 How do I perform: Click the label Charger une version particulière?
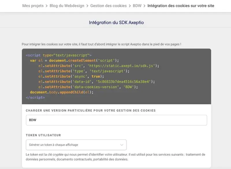(91, 111)
